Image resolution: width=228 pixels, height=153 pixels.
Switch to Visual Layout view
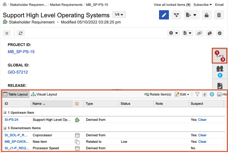tap(44, 94)
